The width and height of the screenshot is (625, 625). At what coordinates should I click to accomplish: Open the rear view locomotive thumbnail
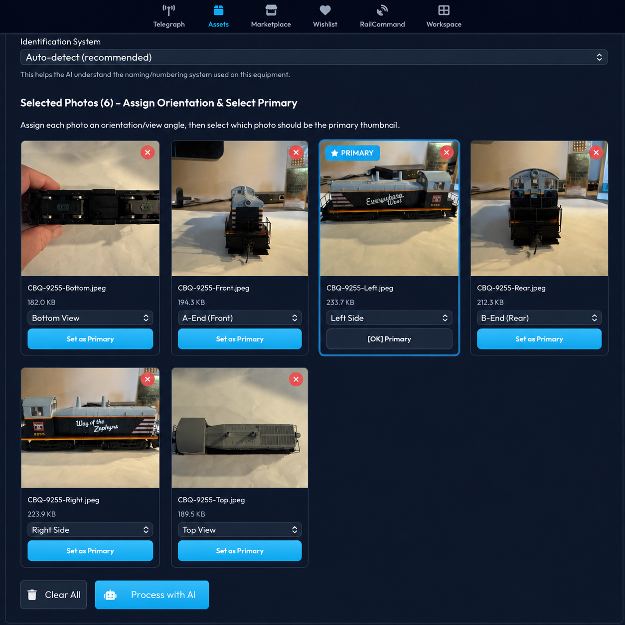[x=539, y=208]
